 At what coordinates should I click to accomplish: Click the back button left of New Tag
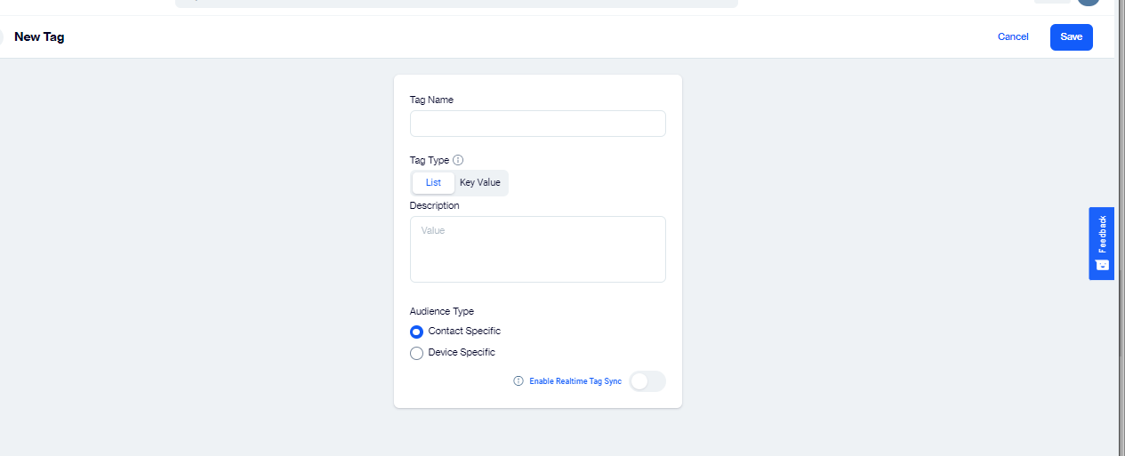2,37
